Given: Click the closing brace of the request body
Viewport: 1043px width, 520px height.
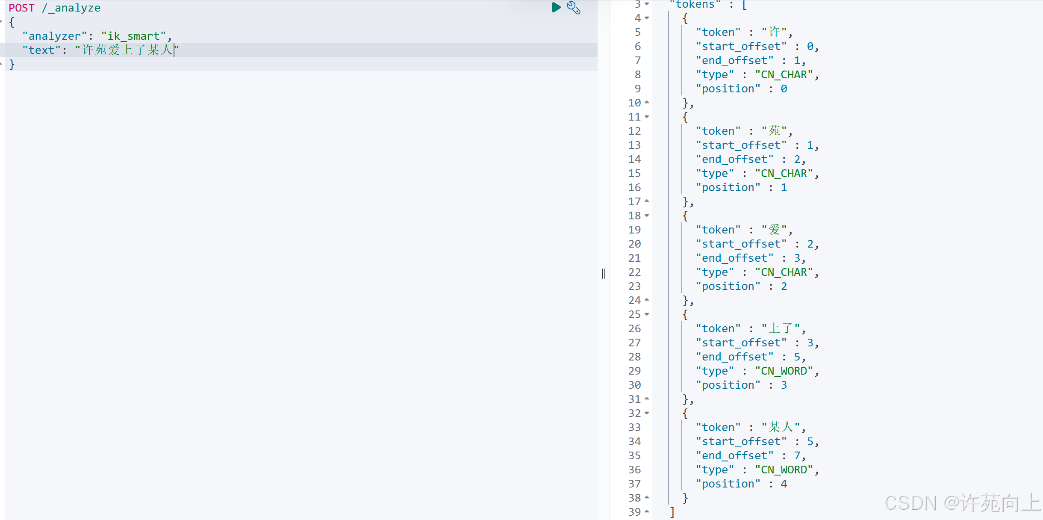Looking at the screenshot, I should tap(12, 64).
